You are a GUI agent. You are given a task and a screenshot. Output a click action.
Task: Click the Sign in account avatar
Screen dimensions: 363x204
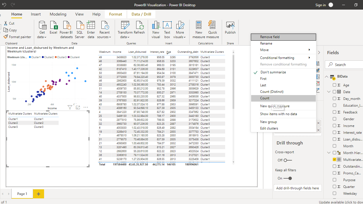(x=331, y=5)
